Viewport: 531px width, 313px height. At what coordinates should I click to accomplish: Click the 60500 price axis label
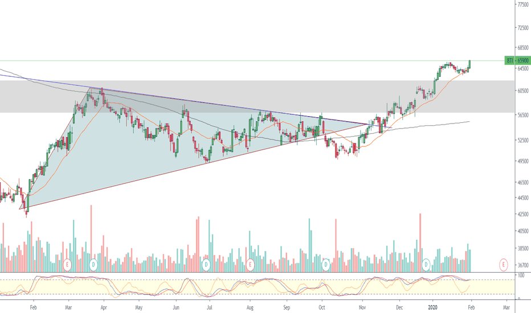[523, 90]
